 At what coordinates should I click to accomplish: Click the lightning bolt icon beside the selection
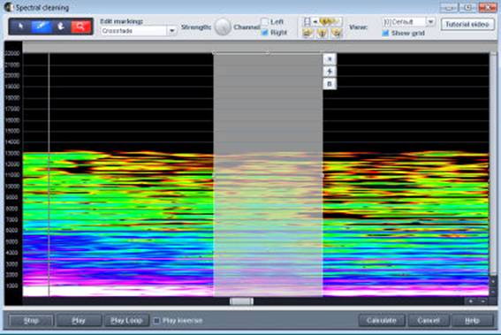[330, 72]
